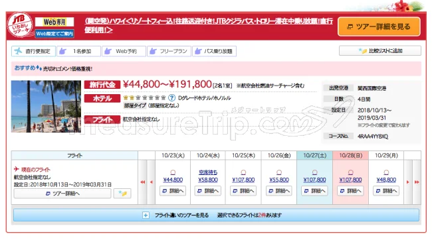Select the ¥107,800 price for 10/25

(x=243, y=180)
